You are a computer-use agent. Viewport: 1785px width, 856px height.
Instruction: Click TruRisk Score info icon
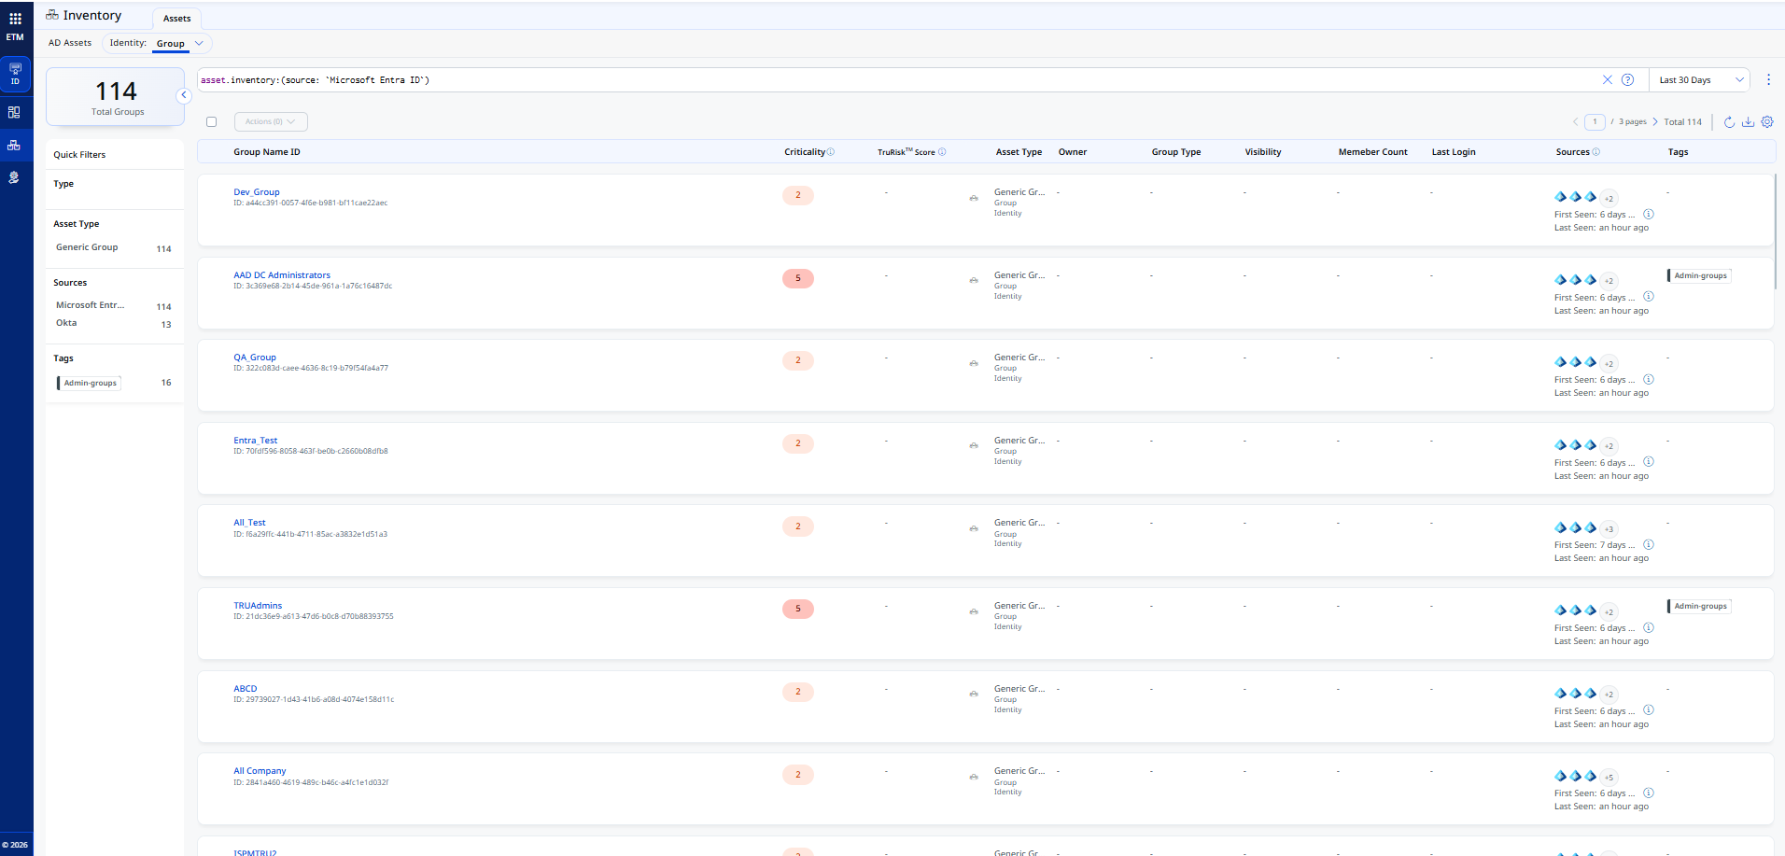click(x=942, y=152)
